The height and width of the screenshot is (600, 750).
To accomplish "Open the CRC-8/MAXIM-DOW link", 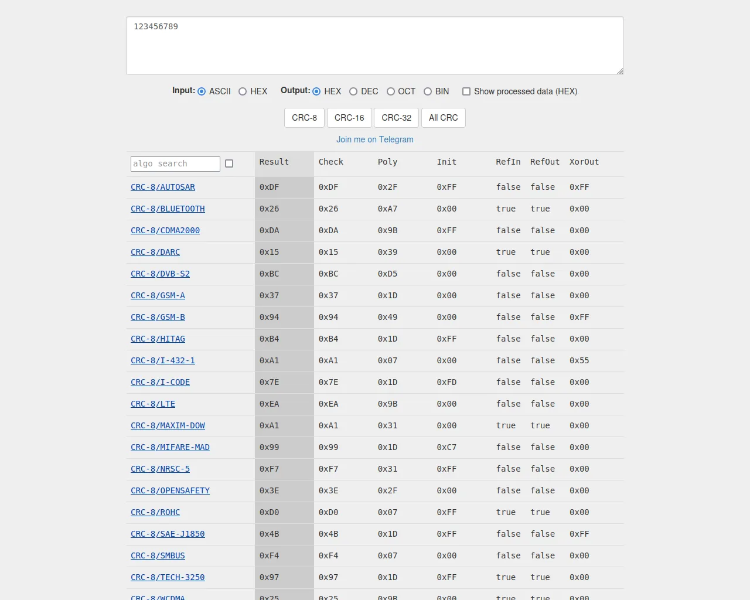I will [168, 425].
